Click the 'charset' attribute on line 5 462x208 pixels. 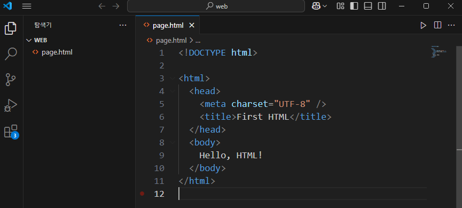(249, 104)
